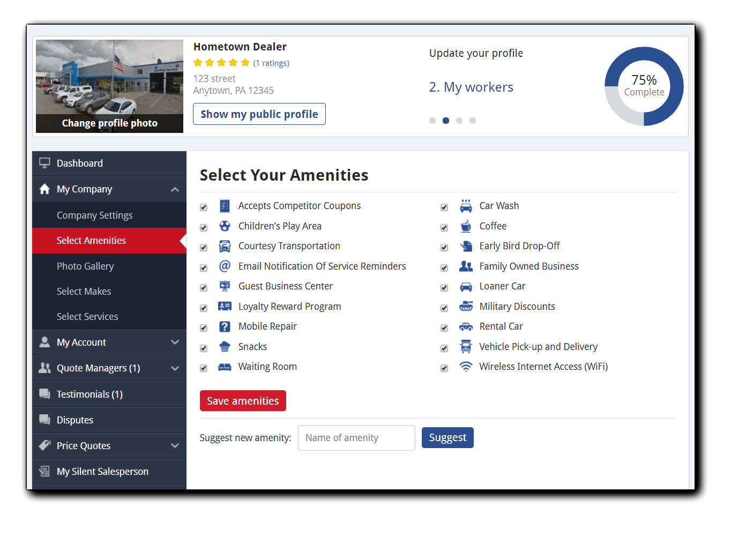This screenshot has width=746, height=536.
Task: Select the third profile carousel dot
Action: point(459,121)
